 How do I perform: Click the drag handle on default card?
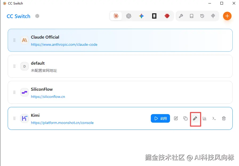coord(14,66)
